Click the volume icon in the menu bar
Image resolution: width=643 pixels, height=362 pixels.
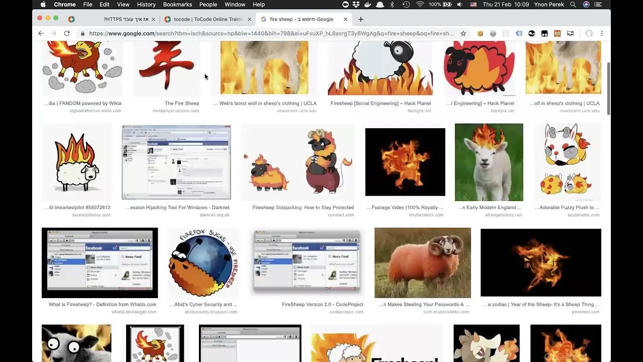[460, 5]
